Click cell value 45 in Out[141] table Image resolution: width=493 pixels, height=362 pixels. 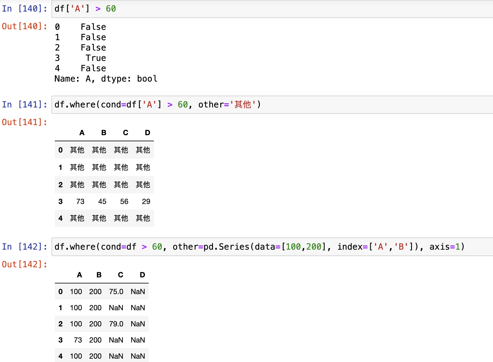[x=102, y=202]
